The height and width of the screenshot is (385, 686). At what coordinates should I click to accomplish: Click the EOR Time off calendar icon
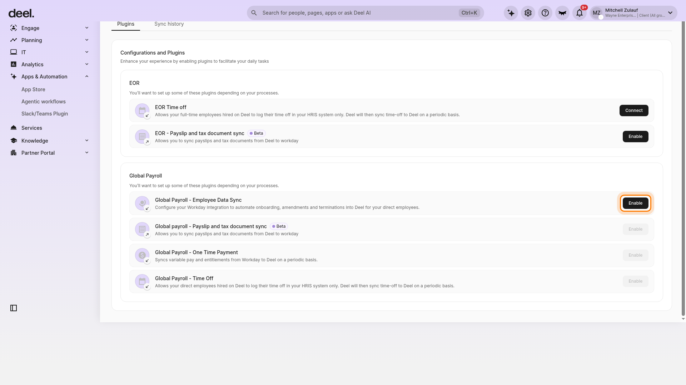tap(142, 111)
